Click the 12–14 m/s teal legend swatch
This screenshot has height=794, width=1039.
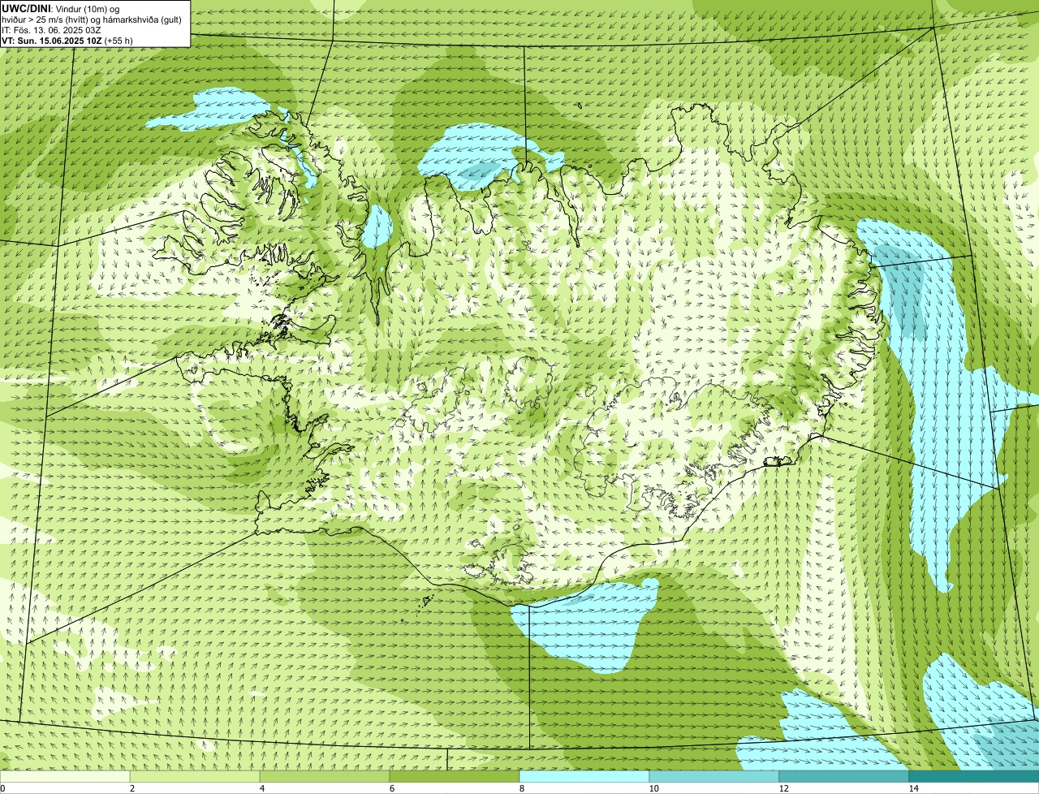pyautogui.click(x=844, y=776)
